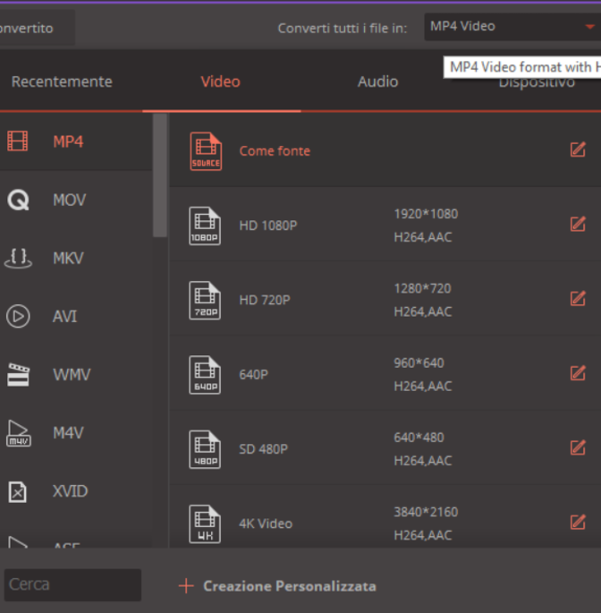Viewport: 601px width, 613px height.
Task: Focus the Cerca search field
Action: pos(72,585)
